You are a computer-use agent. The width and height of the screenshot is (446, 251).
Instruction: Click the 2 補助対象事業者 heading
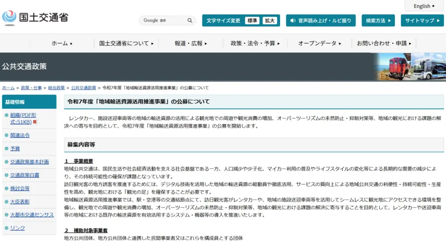(86, 230)
